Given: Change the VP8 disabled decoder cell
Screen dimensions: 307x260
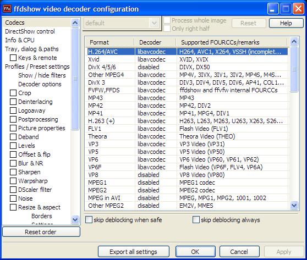Looking at the screenshot, I should pos(156,175).
